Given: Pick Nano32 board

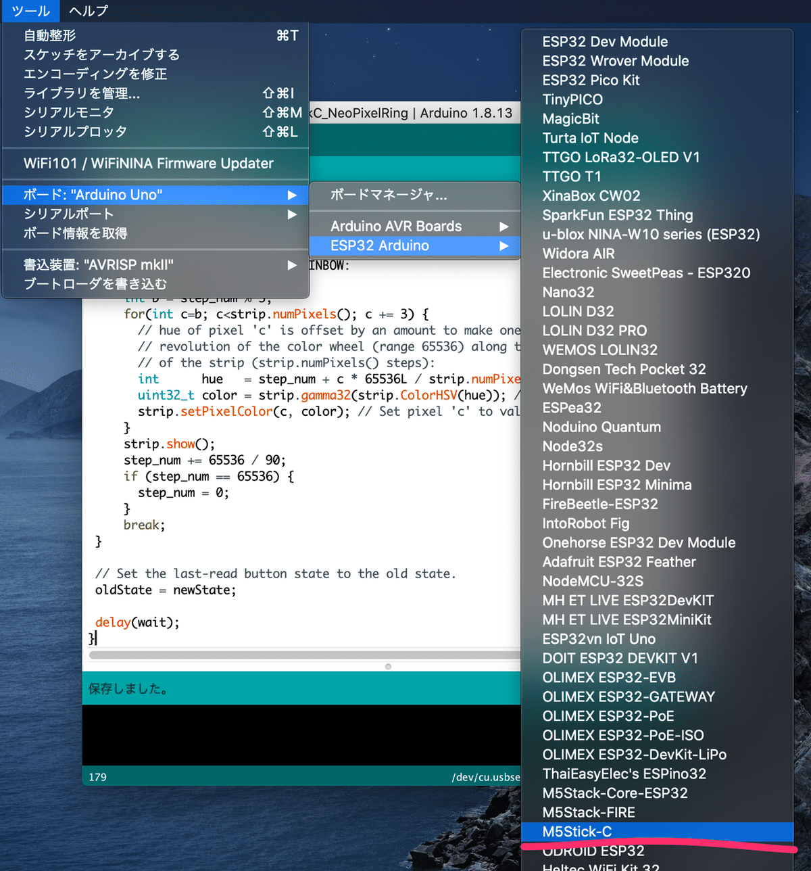Looking at the screenshot, I should click(x=657, y=292).
